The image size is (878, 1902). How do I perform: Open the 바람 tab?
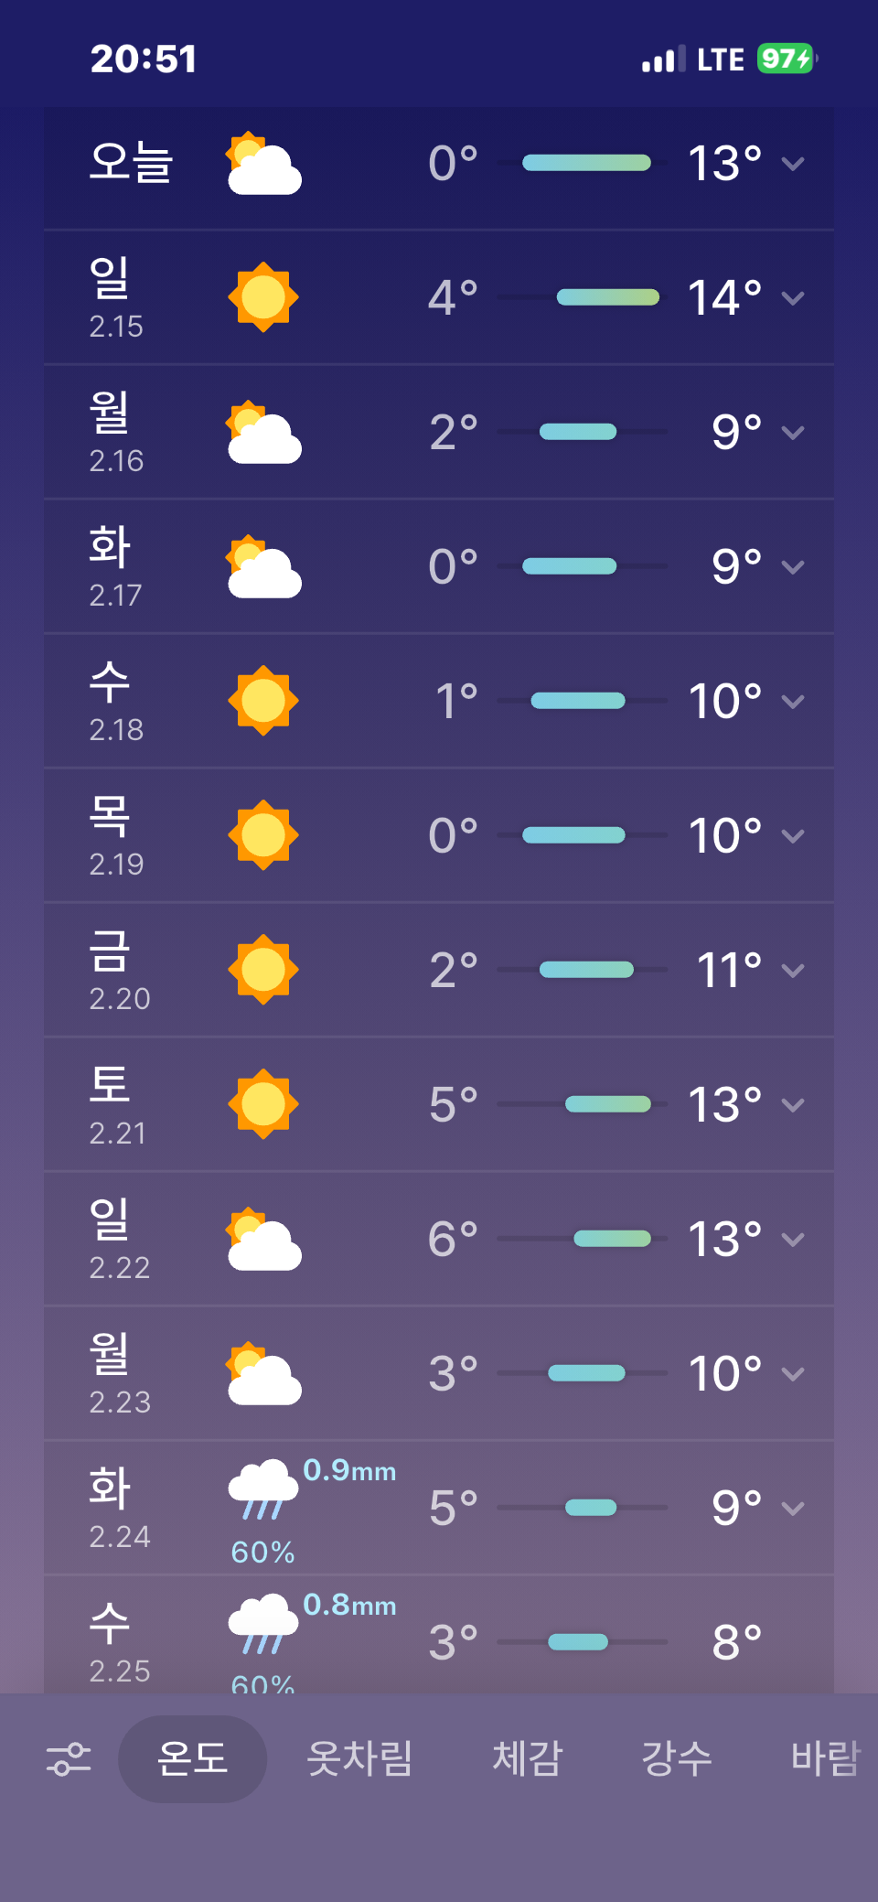click(x=825, y=1758)
